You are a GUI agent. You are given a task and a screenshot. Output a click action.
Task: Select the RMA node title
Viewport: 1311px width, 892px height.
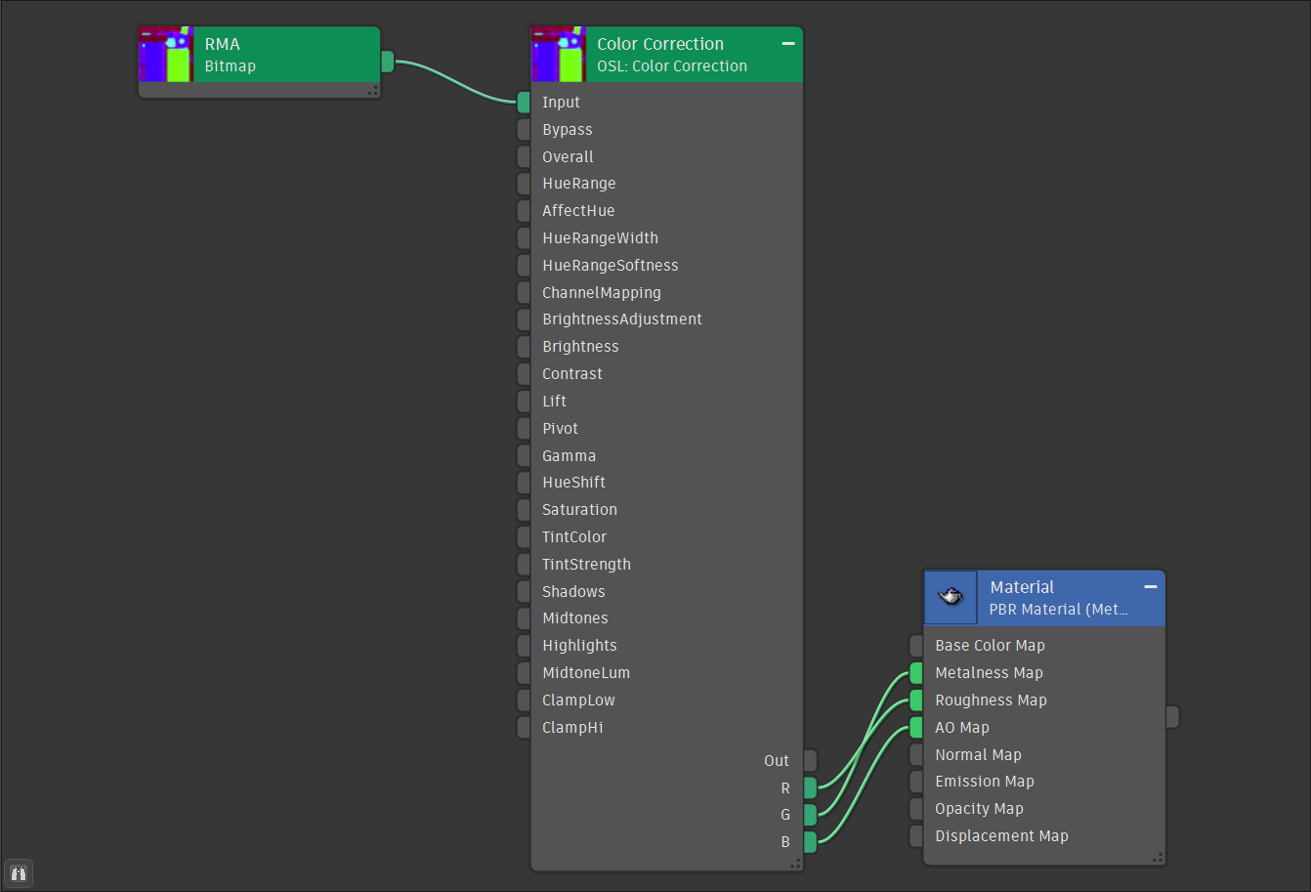(x=223, y=44)
